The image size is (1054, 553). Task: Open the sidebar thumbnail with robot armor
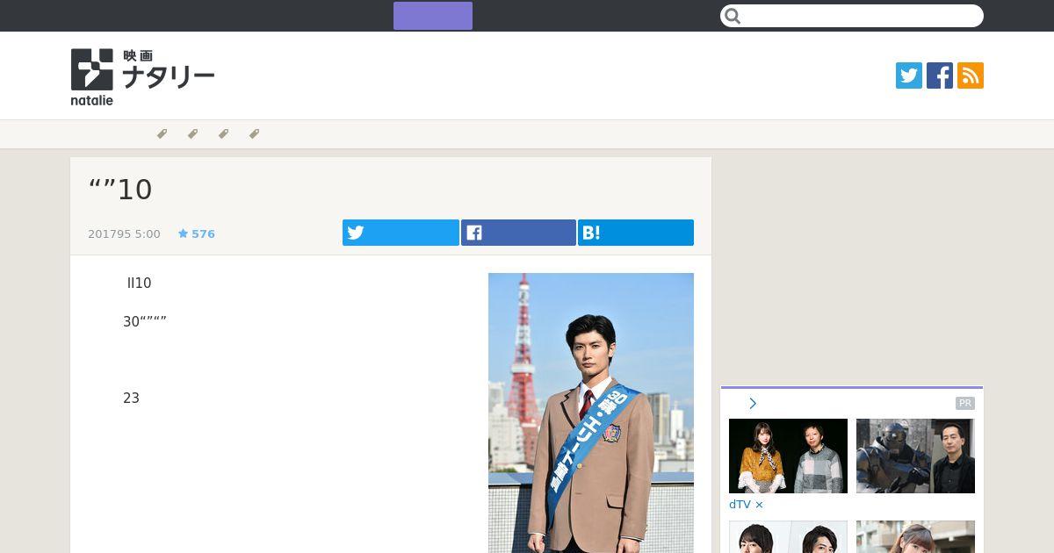915,456
